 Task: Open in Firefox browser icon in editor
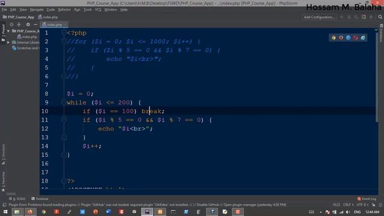pyautogui.click(x=341, y=38)
